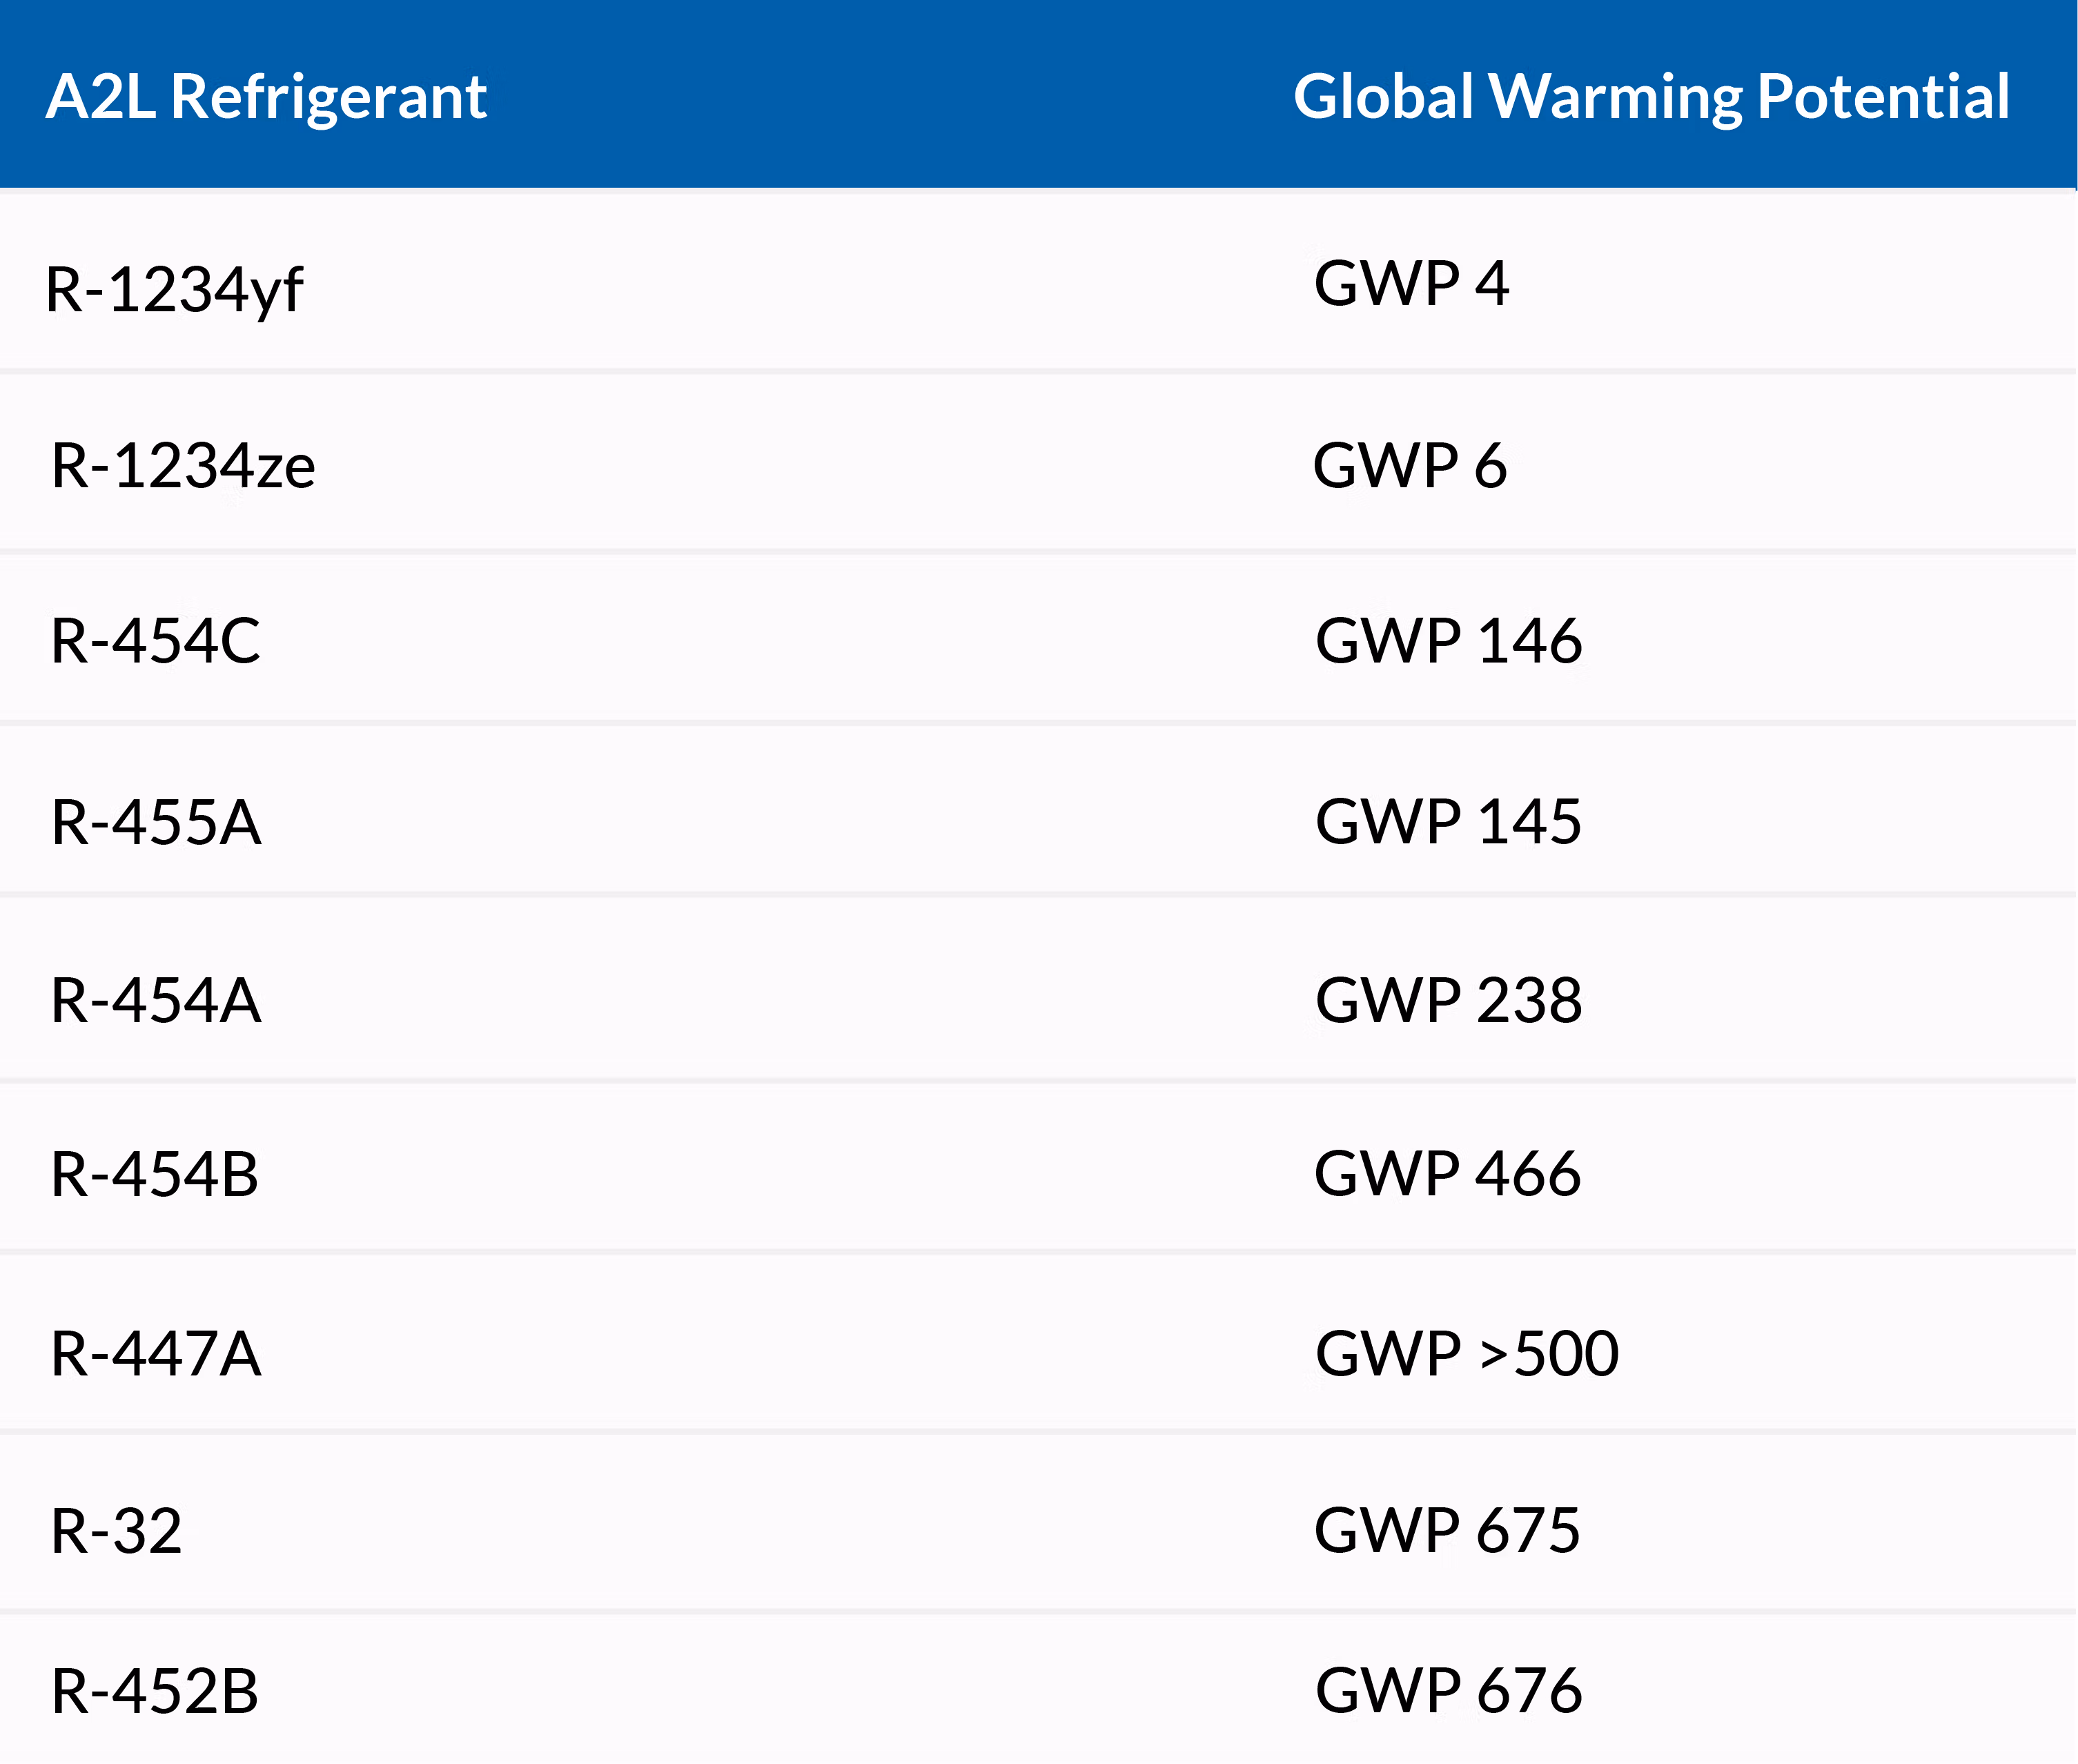
Task: Click the R-1234ze row label
Action: [x=183, y=466]
